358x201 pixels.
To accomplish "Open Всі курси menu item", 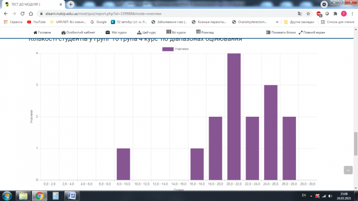I will 176,32.
